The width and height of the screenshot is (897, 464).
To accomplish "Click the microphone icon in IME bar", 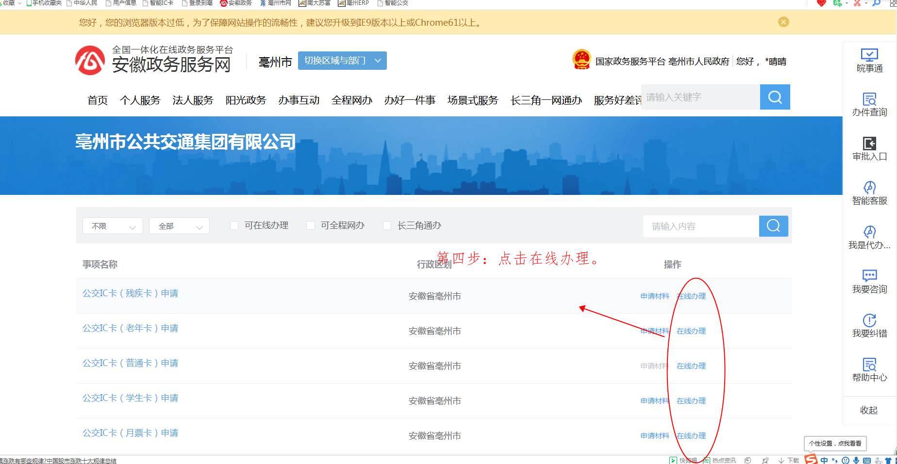I will (x=856, y=460).
